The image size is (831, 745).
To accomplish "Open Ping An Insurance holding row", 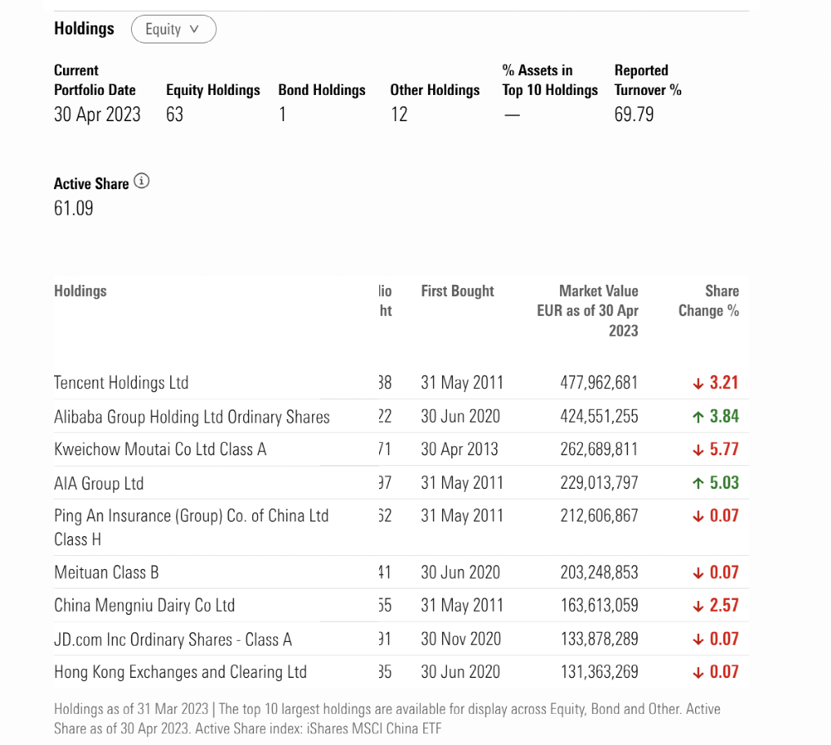I will pos(191,517).
